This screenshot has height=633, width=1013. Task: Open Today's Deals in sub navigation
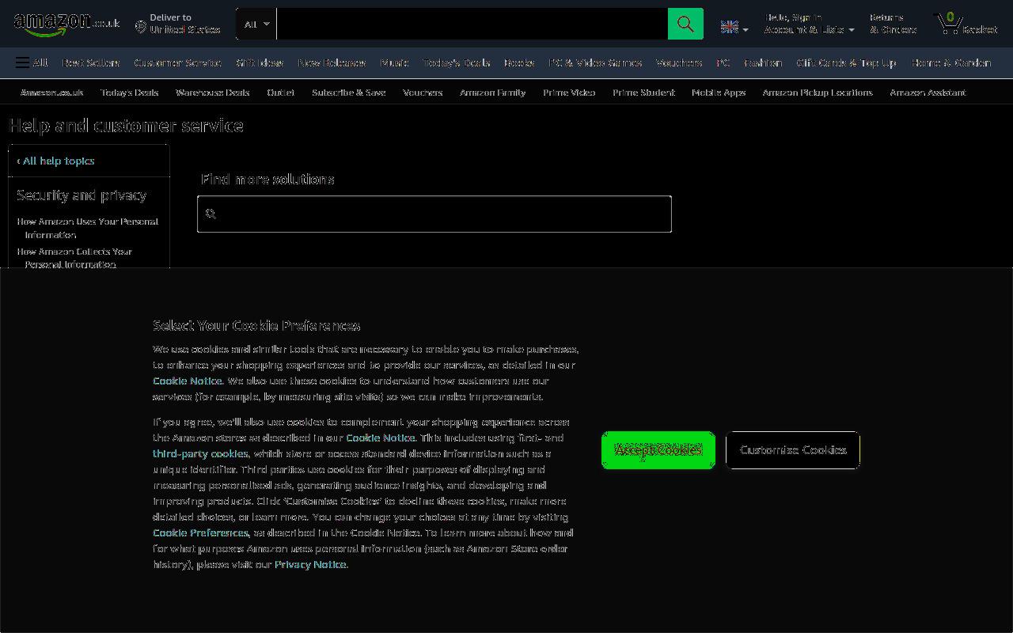coord(130,93)
